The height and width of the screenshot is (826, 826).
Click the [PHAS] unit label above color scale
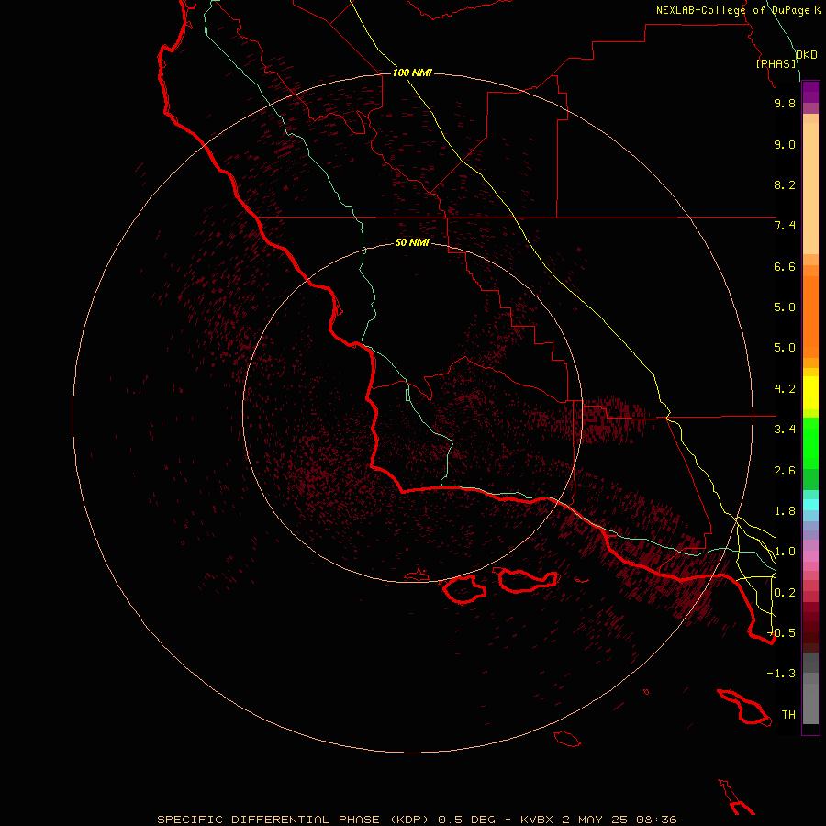[x=776, y=63]
